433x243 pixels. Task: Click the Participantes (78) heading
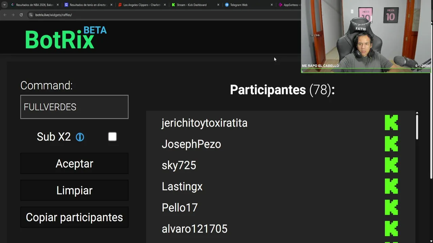pyautogui.click(x=282, y=90)
